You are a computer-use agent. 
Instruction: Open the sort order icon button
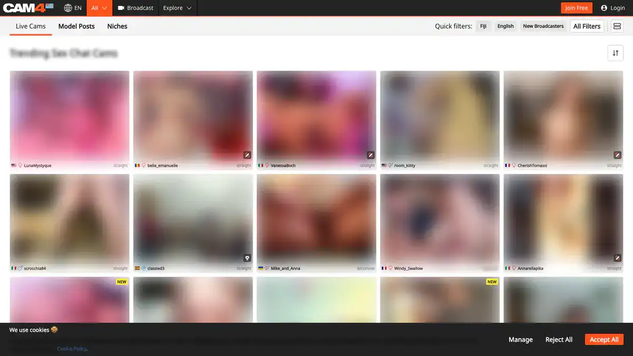point(616,53)
